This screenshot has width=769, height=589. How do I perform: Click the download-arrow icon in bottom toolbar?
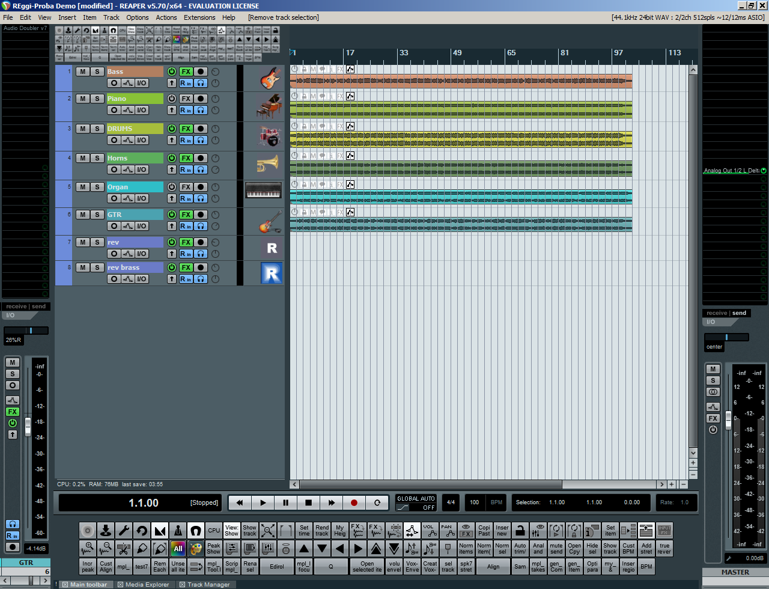click(x=106, y=531)
